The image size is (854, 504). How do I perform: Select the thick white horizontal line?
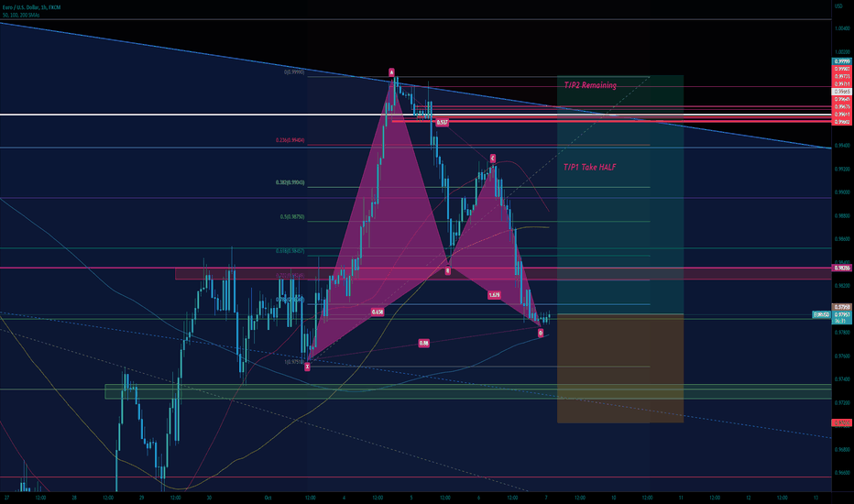pos(416,115)
